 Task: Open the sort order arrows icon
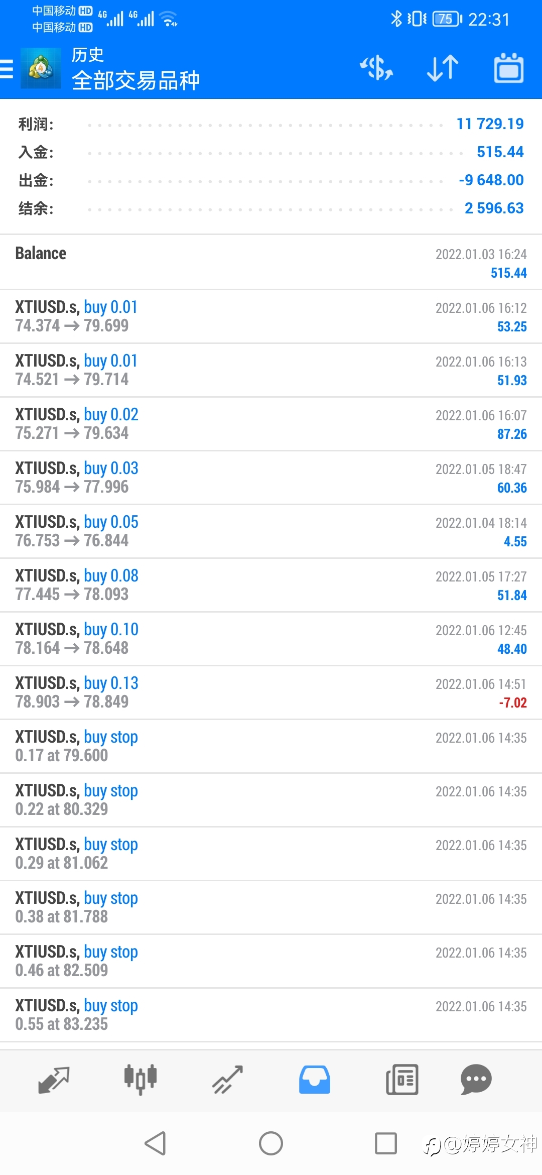point(443,68)
